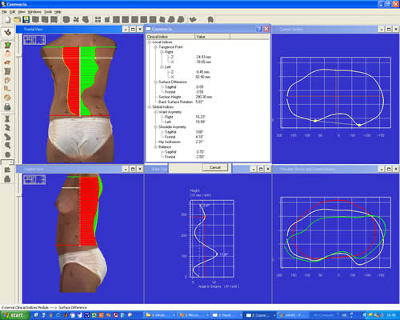This screenshot has width=400, height=320.
Task: Click the Cancel button in dialog
Action: point(215,167)
